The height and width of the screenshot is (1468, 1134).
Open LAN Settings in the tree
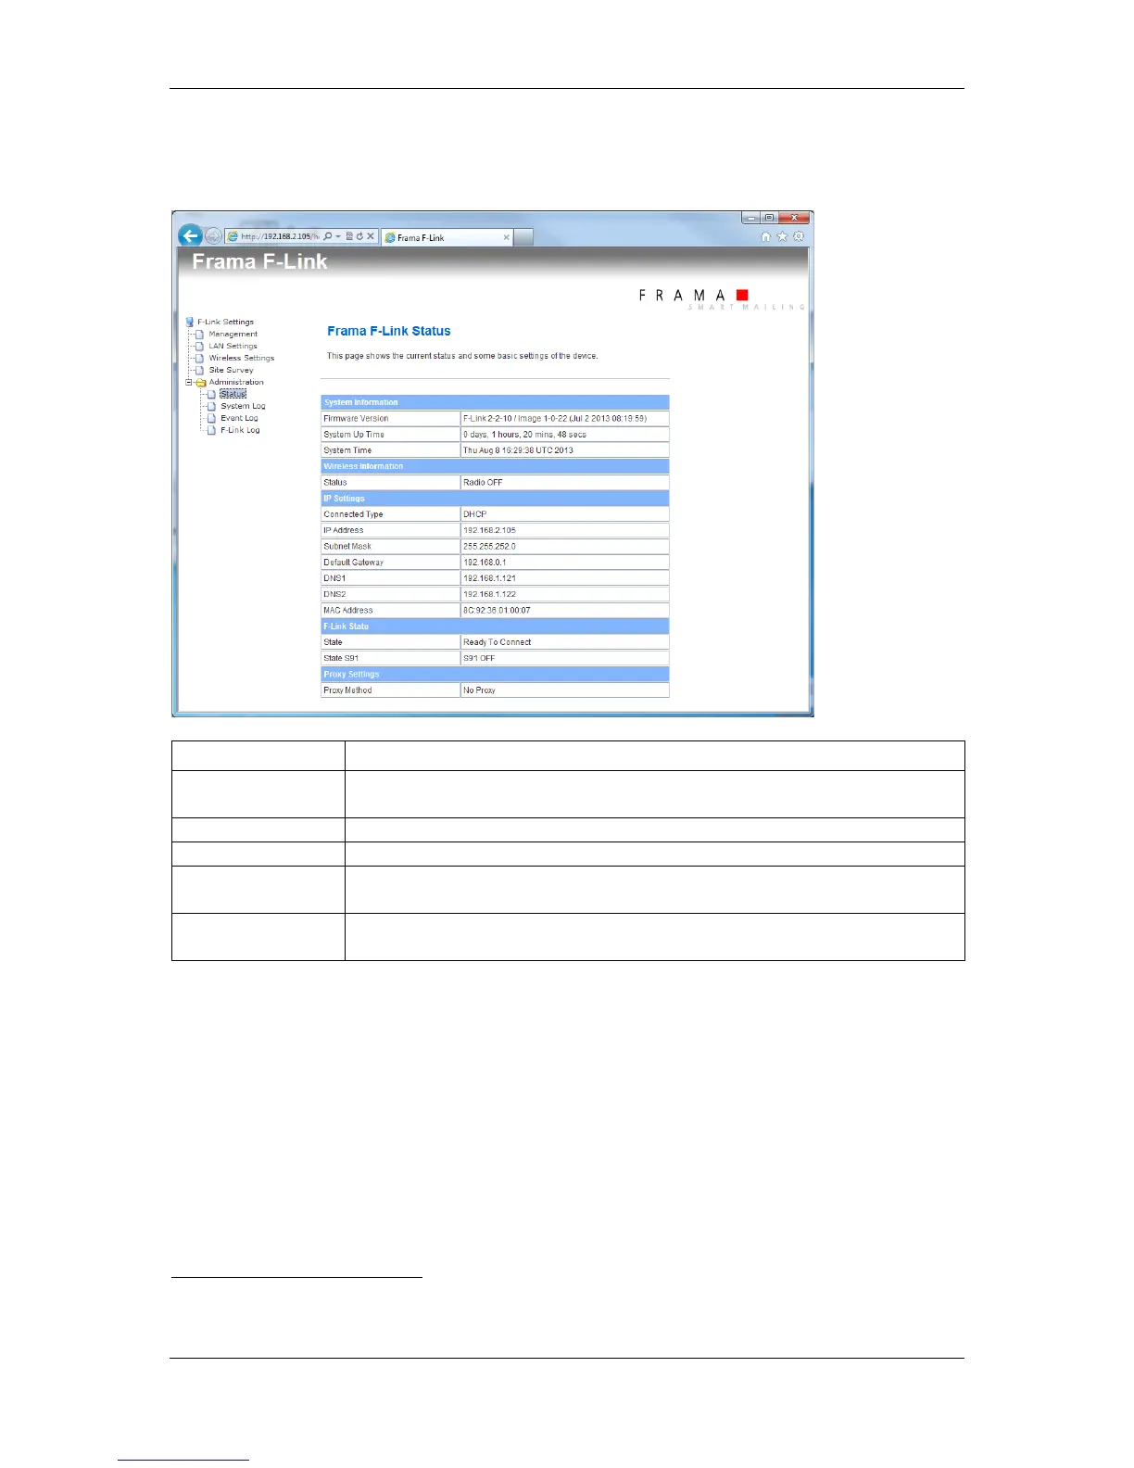click(x=233, y=346)
